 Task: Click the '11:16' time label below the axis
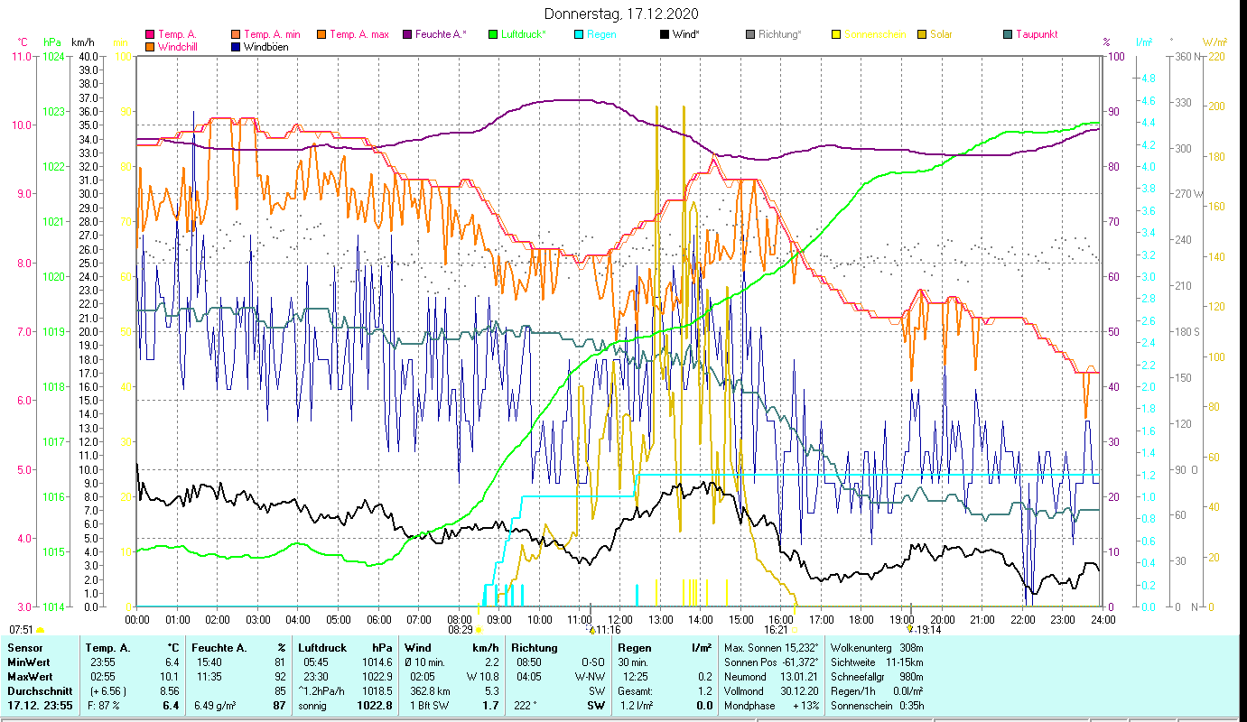click(609, 630)
